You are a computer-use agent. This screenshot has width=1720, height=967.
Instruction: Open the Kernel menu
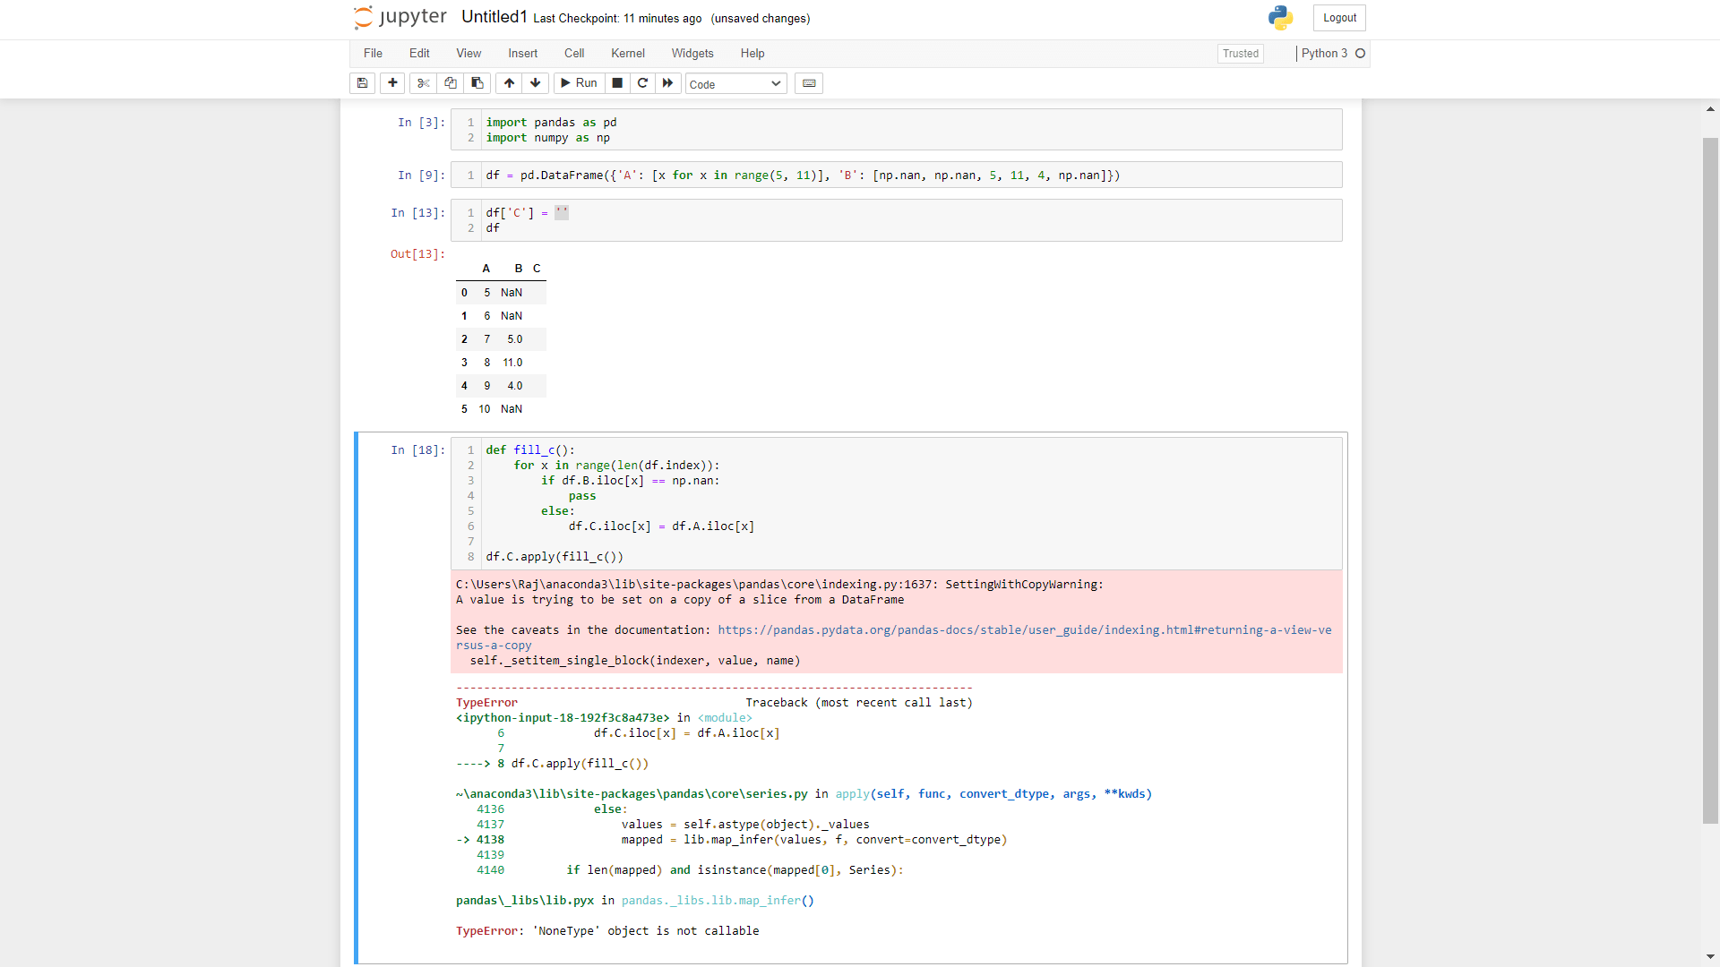(x=627, y=54)
